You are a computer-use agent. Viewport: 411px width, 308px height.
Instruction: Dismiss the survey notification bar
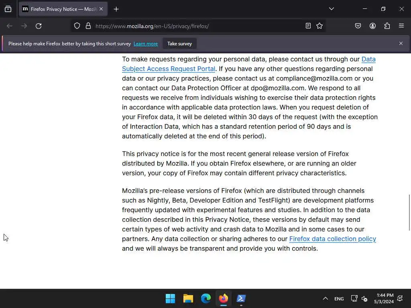[401, 43]
